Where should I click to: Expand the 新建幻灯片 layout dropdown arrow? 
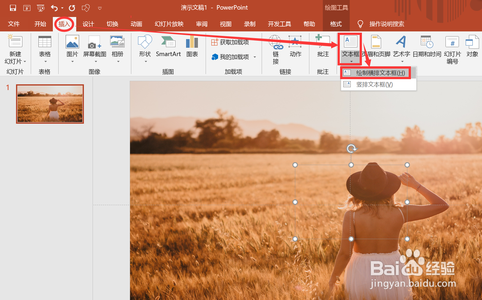pos(25,62)
